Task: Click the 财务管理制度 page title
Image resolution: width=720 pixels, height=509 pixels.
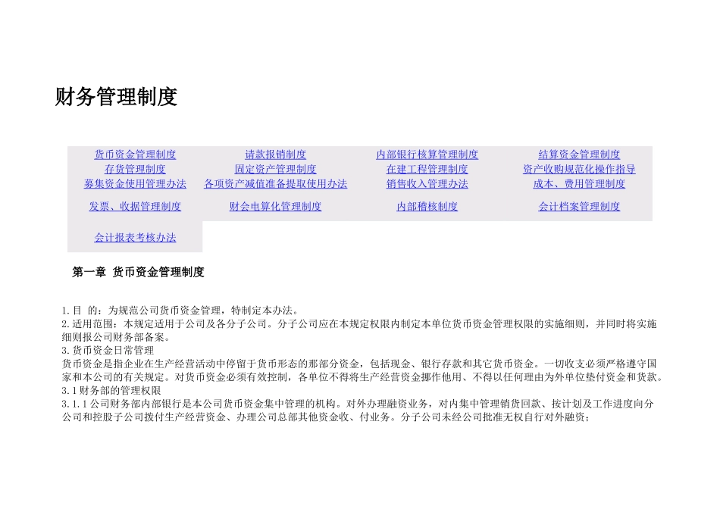Action: pyautogui.click(x=116, y=97)
